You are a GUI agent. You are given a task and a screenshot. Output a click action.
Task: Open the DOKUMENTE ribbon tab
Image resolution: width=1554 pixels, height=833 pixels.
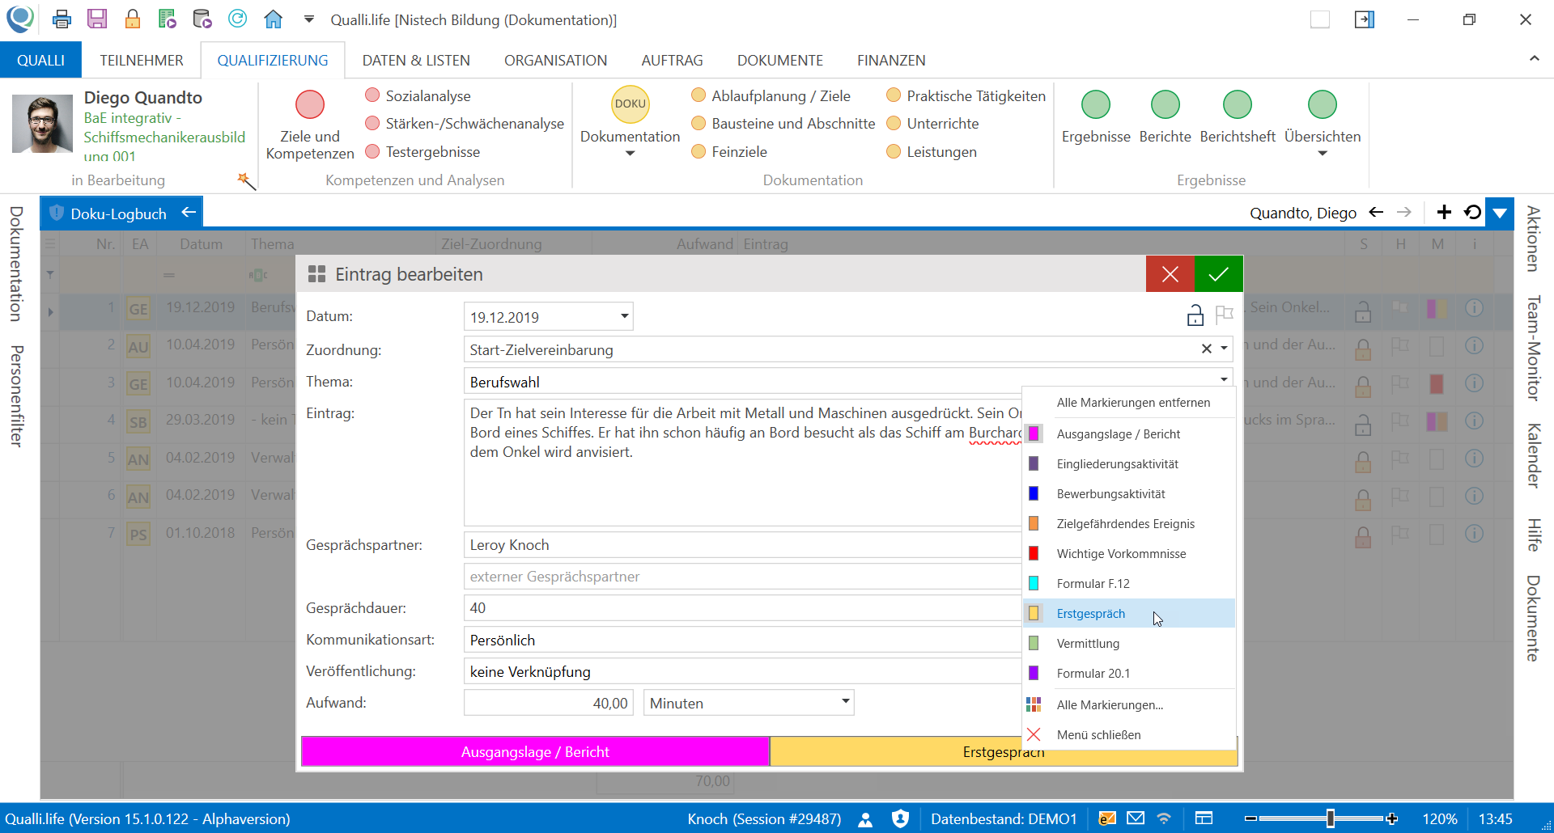[780, 60]
